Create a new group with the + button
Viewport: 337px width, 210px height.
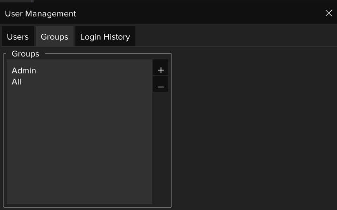click(x=161, y=68)
